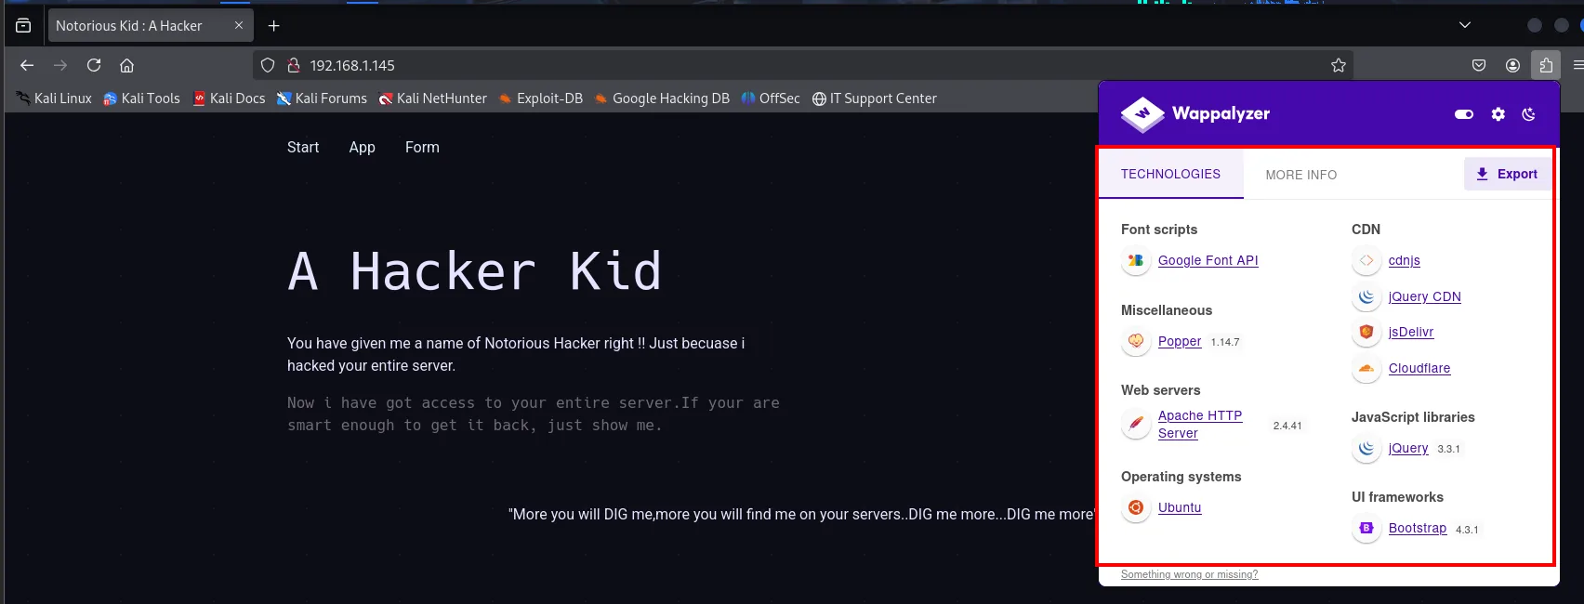1584x604 pixels.
Task: Open the jsDelivr link
Action: point(1410,332)
